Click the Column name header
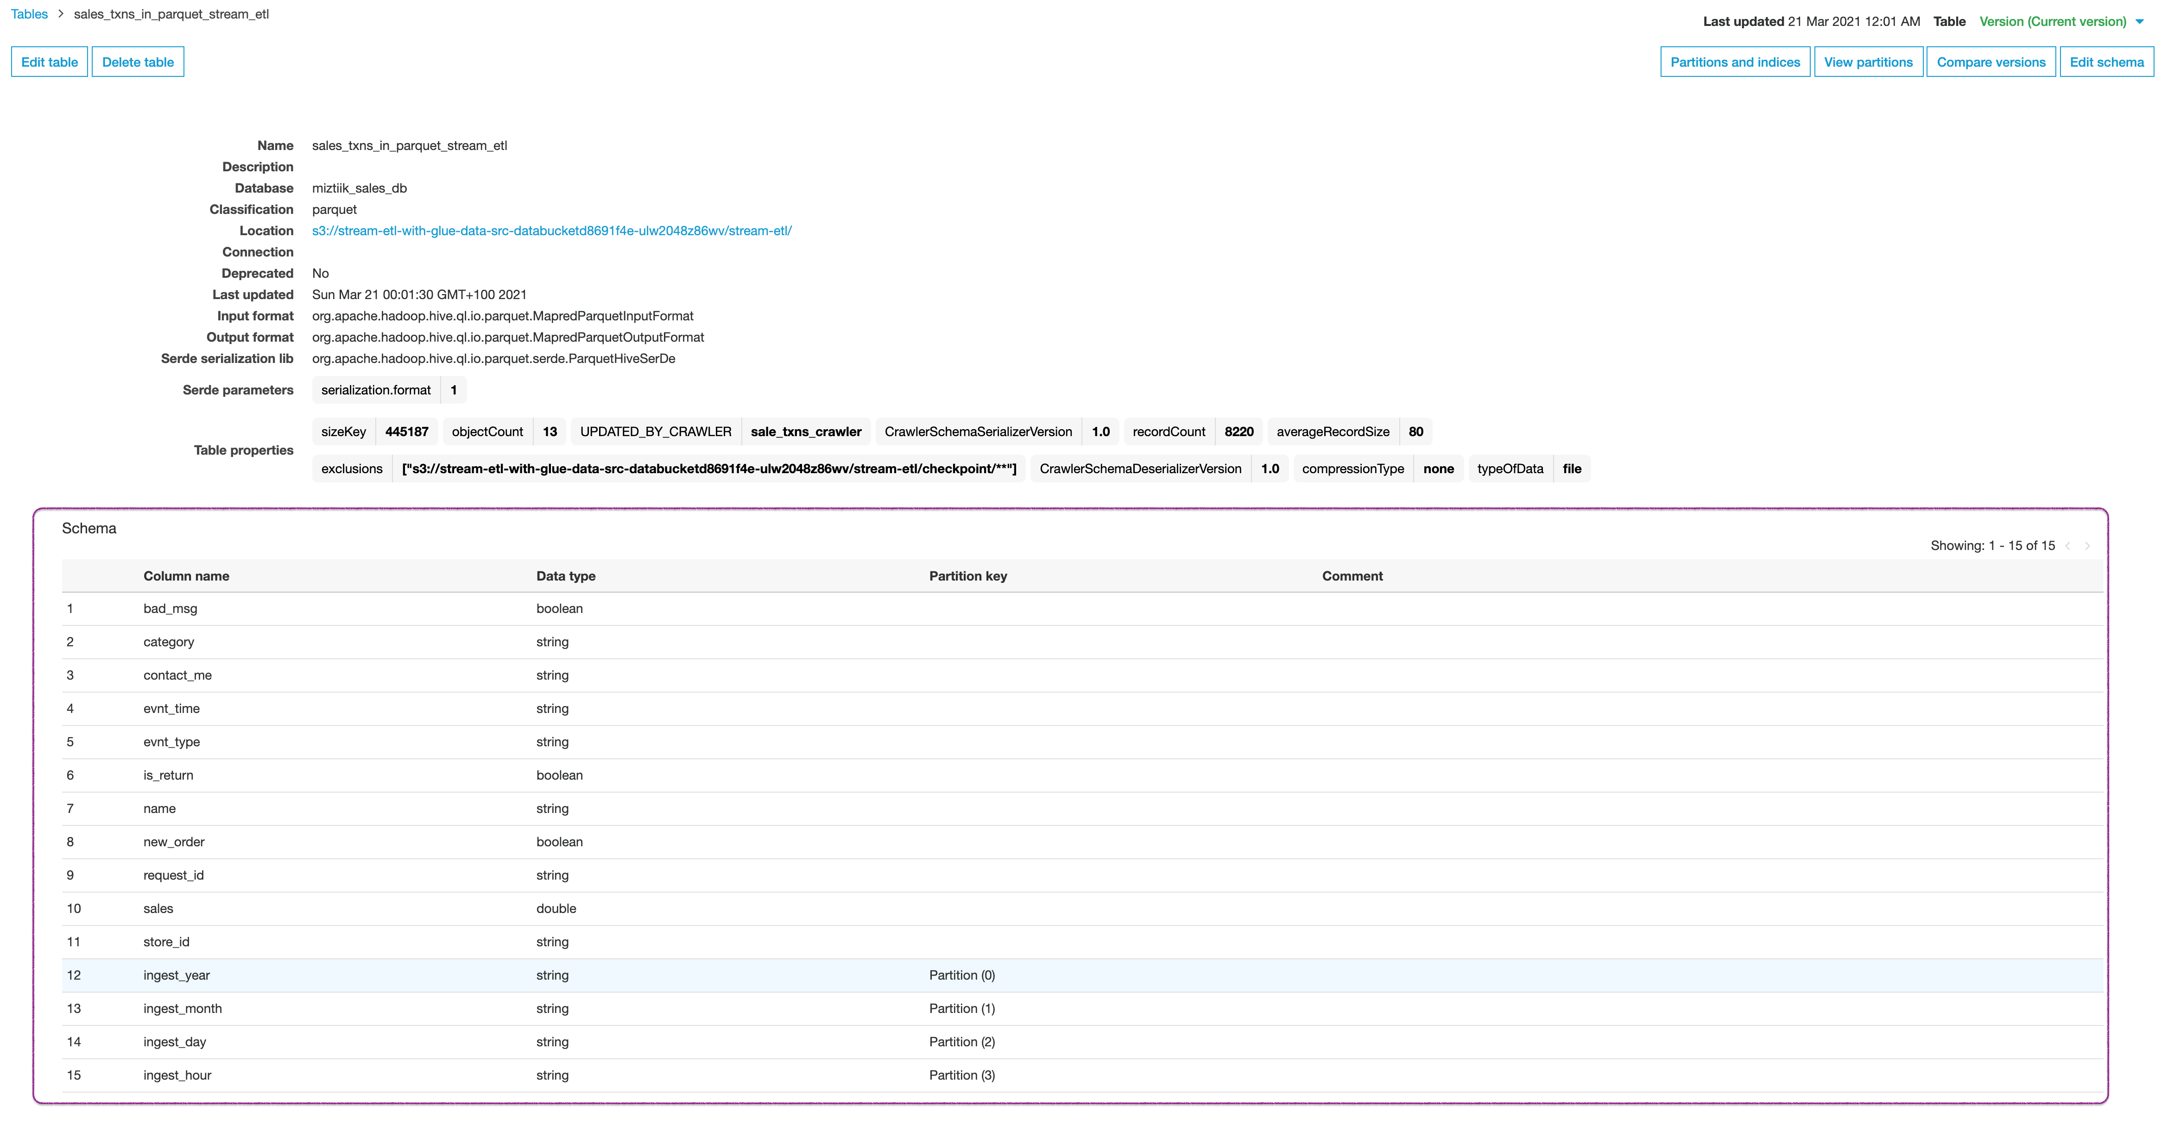This screenshot has width=2161, height=1125. pyautogui.click(x=186, y=576)
